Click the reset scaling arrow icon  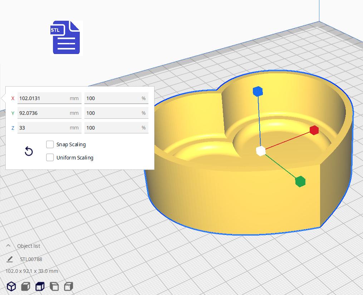click(x=29, y=151)
